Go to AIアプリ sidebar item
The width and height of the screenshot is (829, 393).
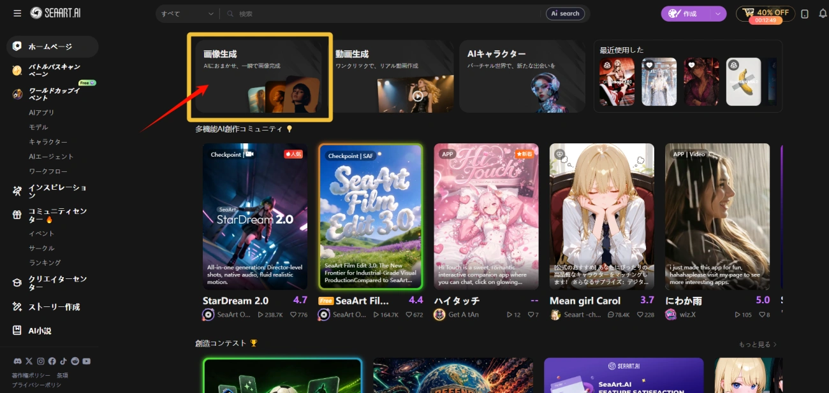[41, 113]
